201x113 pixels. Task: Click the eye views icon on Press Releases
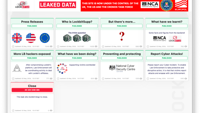tap(51, 46)
